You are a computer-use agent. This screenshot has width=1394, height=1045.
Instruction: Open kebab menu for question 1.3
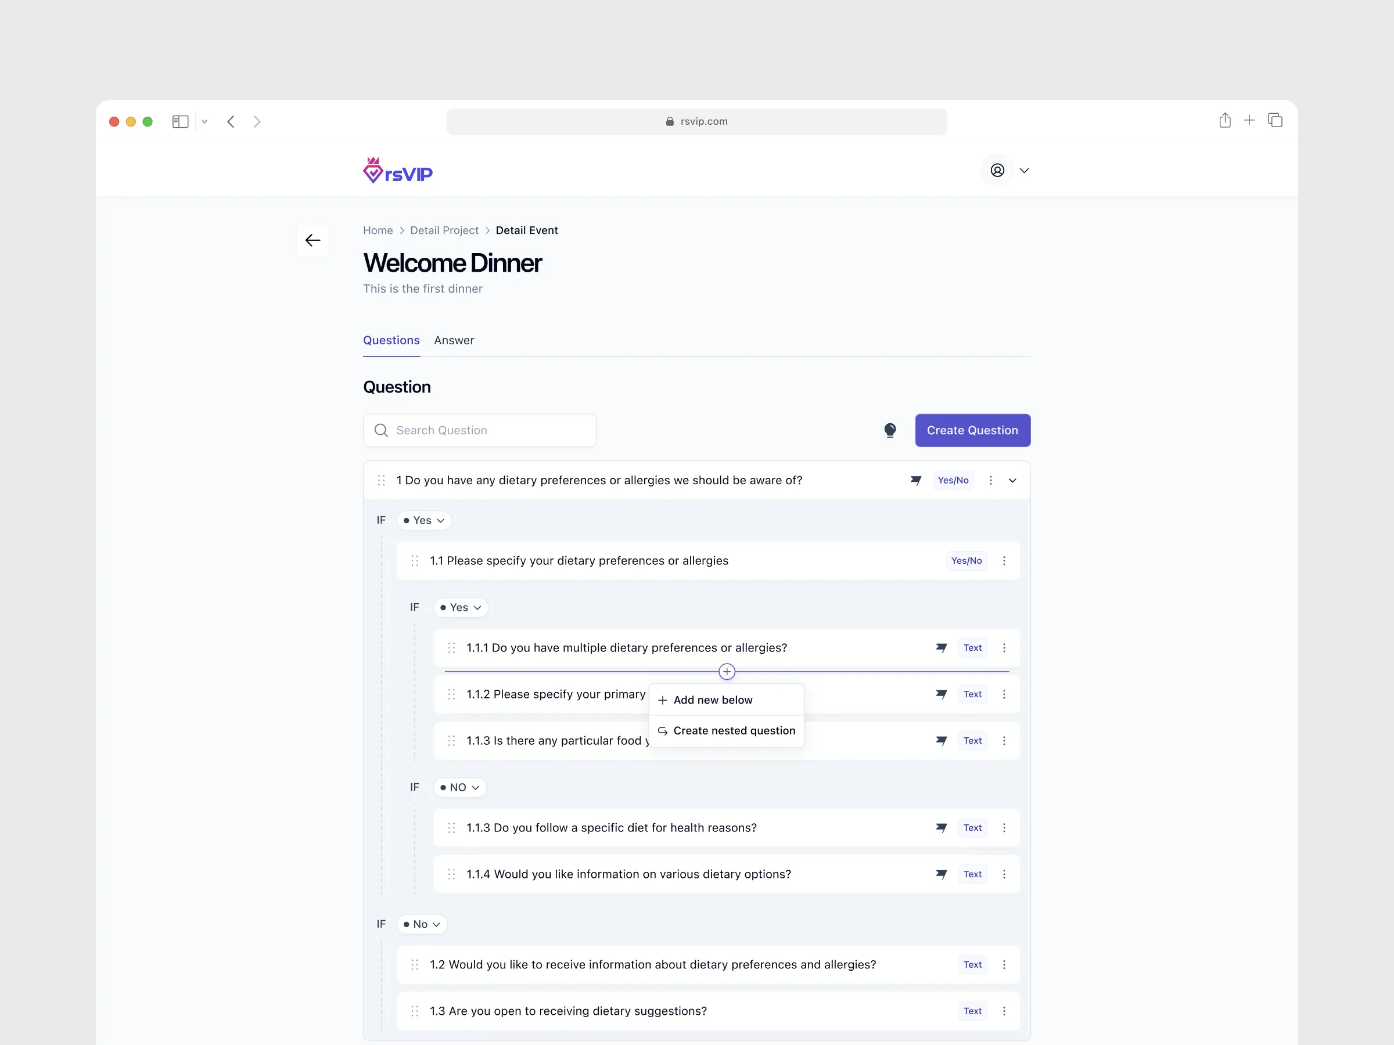point(1004,1011)
